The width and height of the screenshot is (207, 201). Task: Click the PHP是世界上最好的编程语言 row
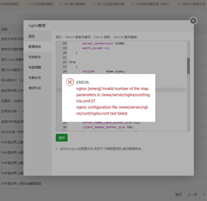[x=21, y=183]
